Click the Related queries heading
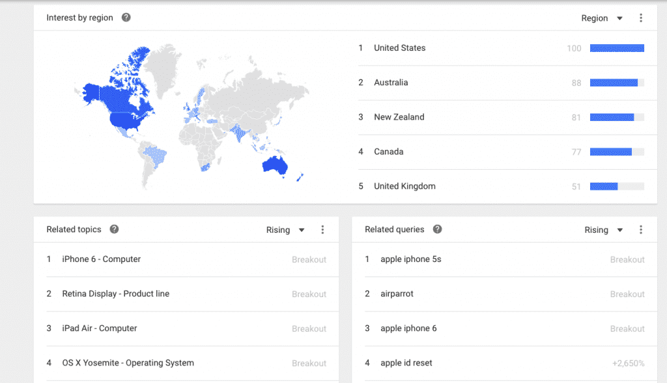 click(394, 230)
